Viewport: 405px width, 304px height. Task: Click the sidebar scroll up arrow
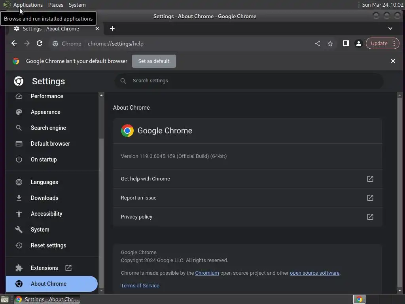point(102,95)
